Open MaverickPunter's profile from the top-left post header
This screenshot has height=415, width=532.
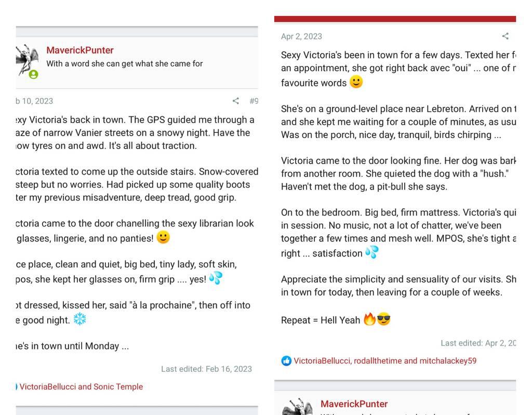pyautogui.click(x=80, y=50)
